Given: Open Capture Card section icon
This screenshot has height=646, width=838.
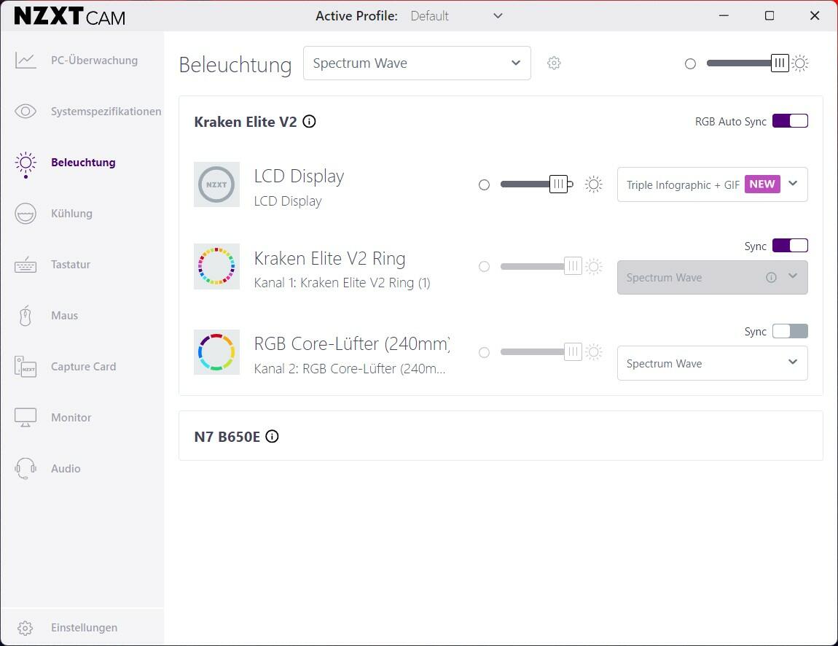Looking at the screenshot, I should coord(26,367).
